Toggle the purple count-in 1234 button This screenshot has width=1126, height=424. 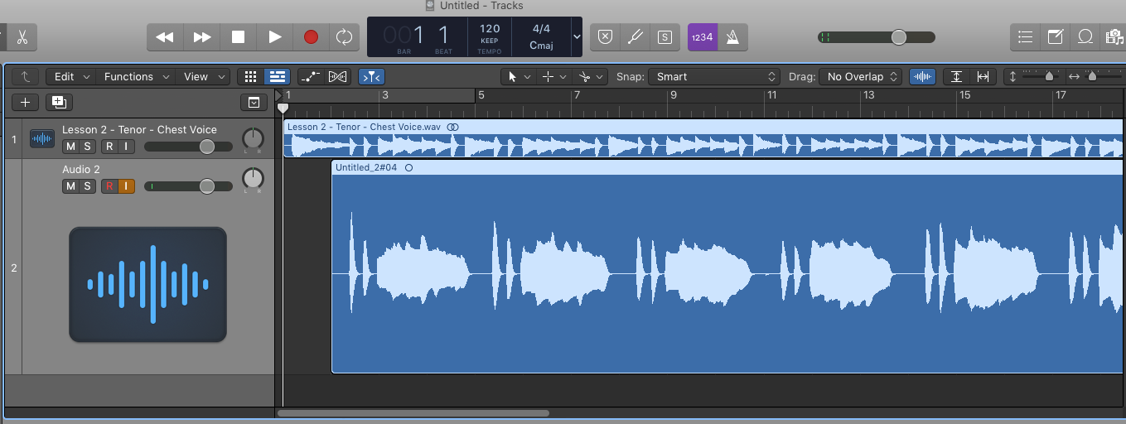[703, 37]
